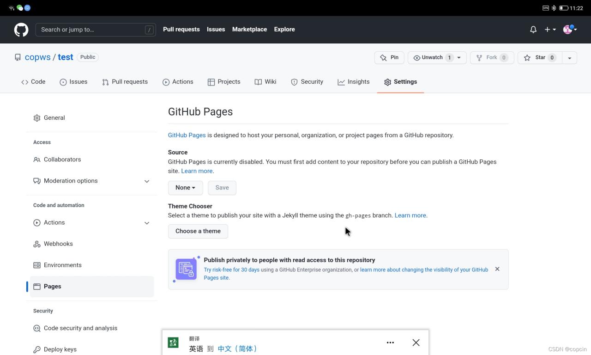
Task: Open the None source branch dropdown
Action: [x=185, y=188]
